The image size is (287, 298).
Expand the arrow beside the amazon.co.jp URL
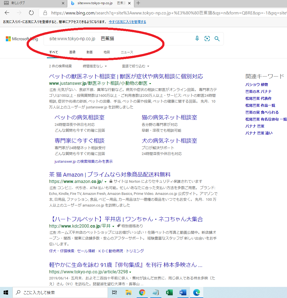[x=105, y=182]
